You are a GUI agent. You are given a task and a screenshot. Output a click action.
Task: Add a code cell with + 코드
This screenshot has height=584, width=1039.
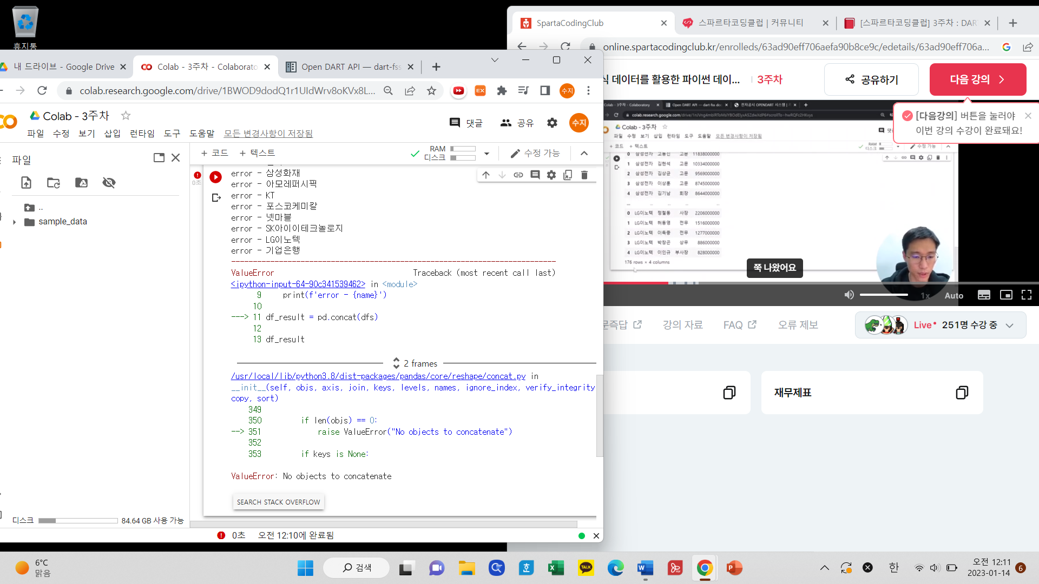[215, 153]
